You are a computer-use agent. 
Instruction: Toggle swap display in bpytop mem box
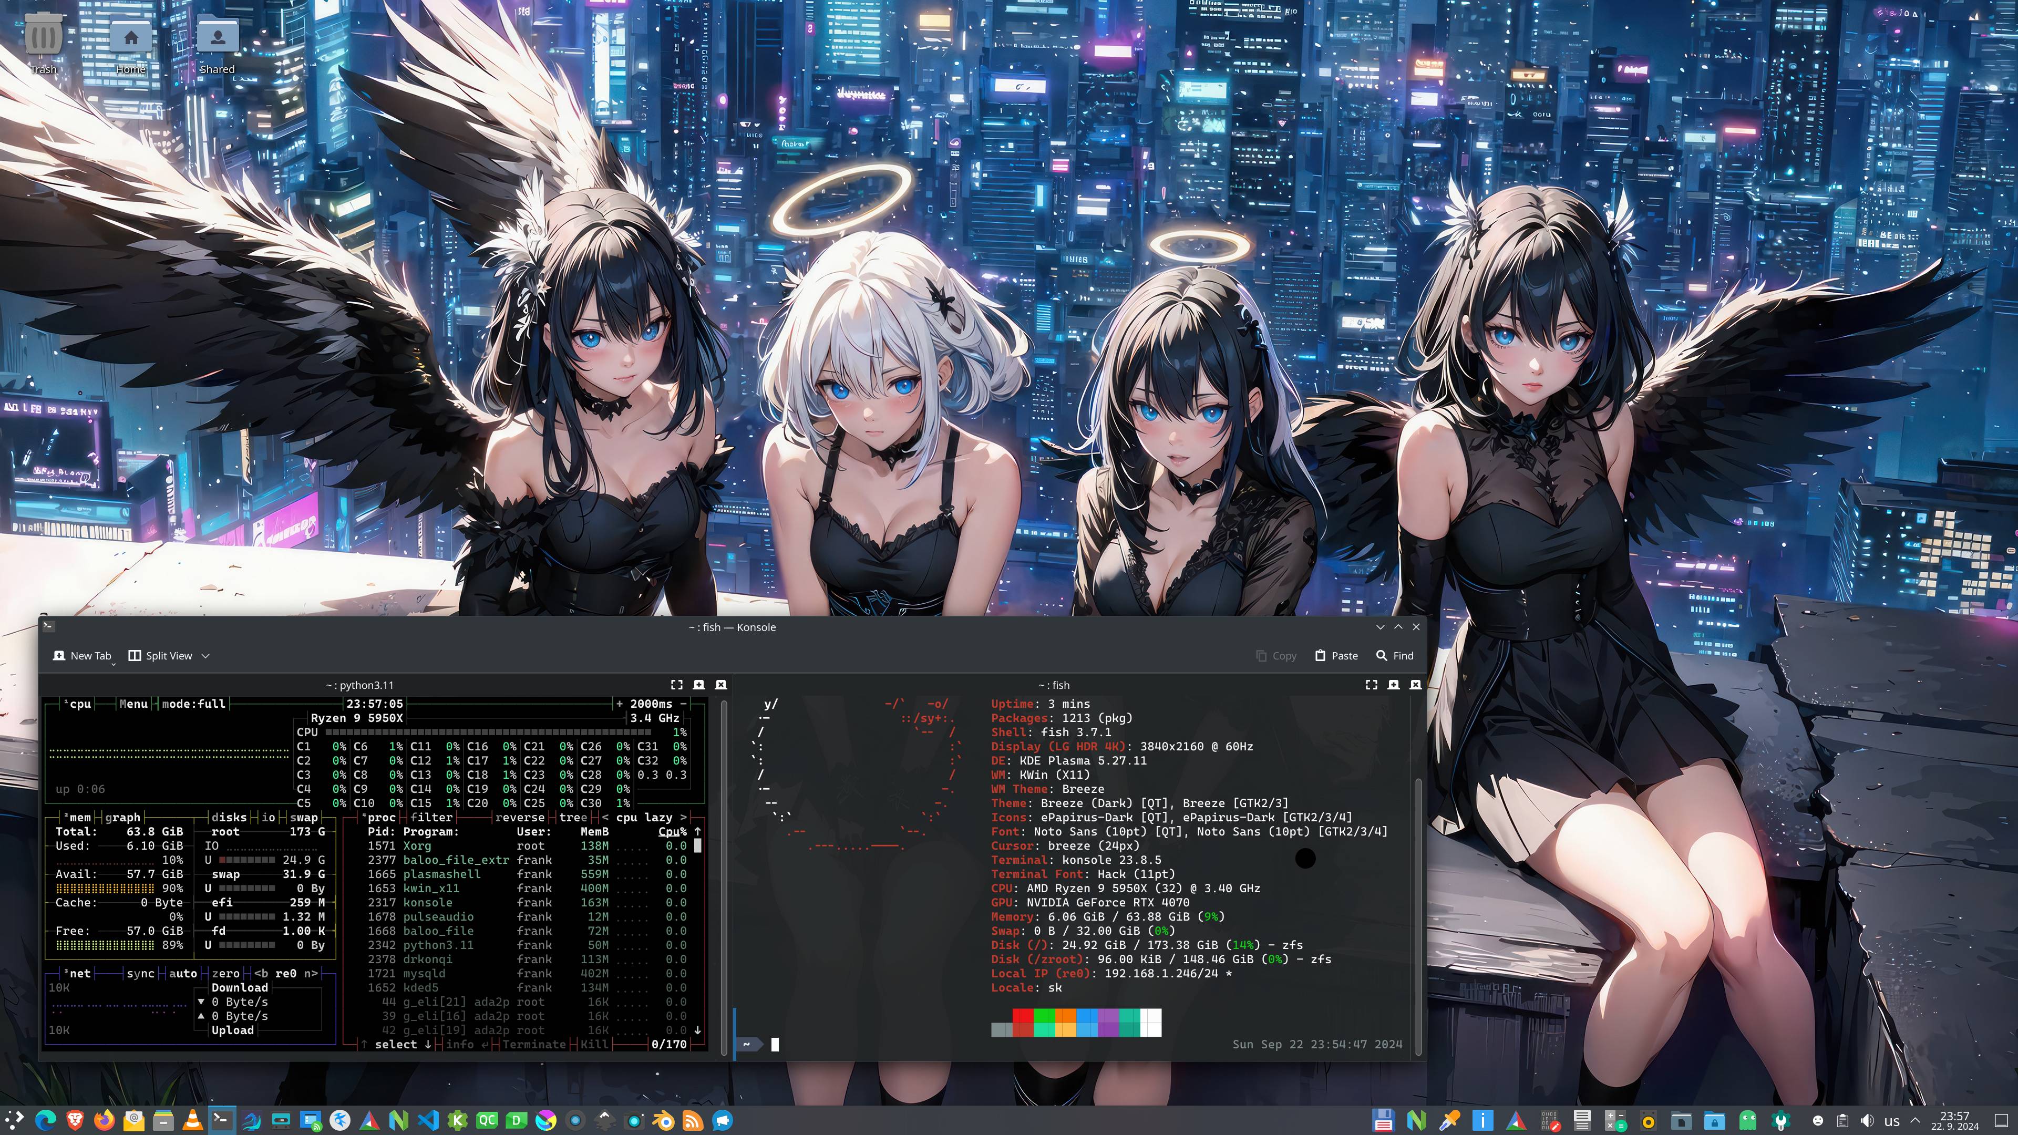click(x=304, y=817)
